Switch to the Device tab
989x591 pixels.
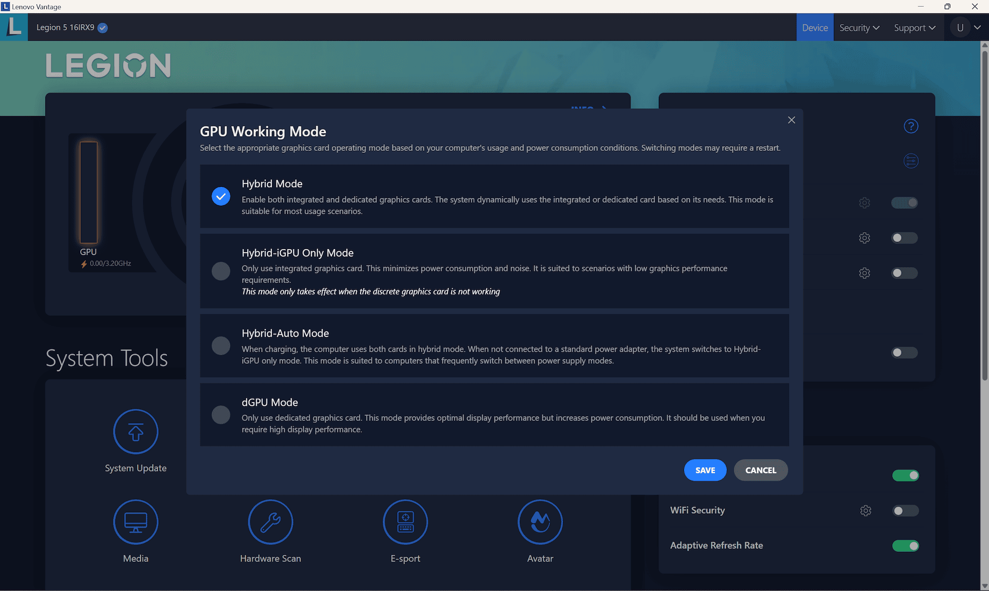[x=814, y=27]
